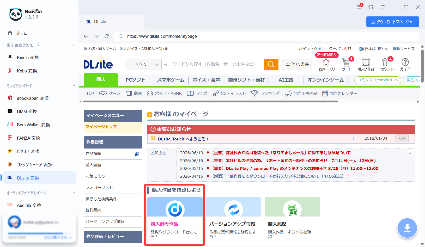Click the horizontal scrollbar under subnav
The width and height of the screenshot is (425, 247).
pyautogui.click(x=210, y=102)
